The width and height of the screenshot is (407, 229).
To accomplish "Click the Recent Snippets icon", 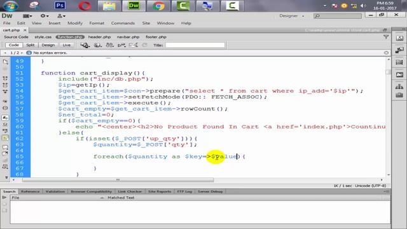I will pyautogui.click(x=5, y=167).
